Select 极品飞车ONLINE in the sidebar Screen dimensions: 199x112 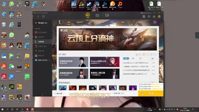(43, 60)
